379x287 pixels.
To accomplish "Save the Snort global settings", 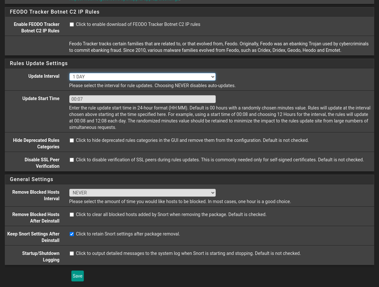I will (78, 276).
